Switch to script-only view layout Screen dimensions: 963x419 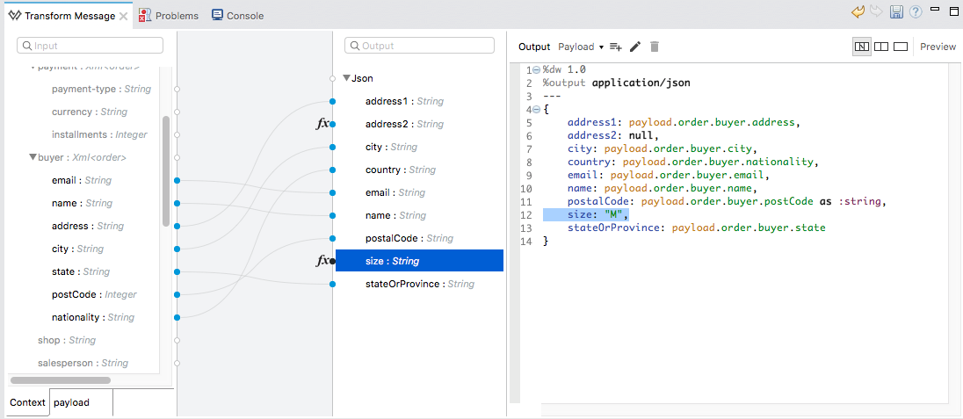point(901,47)
